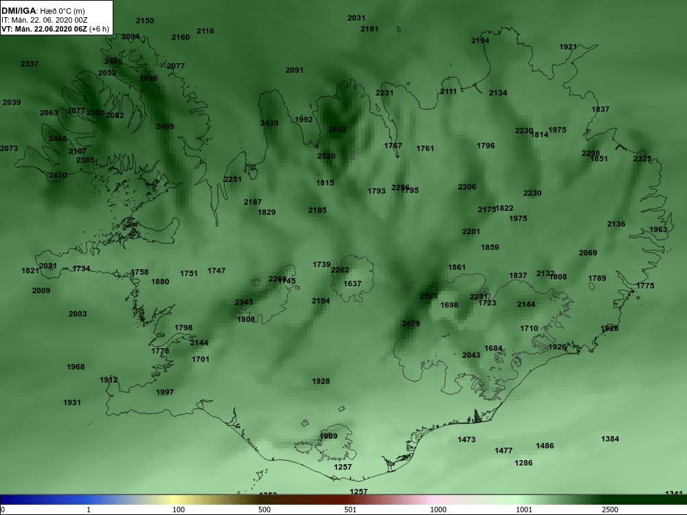The height and width of the screenshot is (515, 687).
Task: Click the legend label 500
Action: point(264,510)
